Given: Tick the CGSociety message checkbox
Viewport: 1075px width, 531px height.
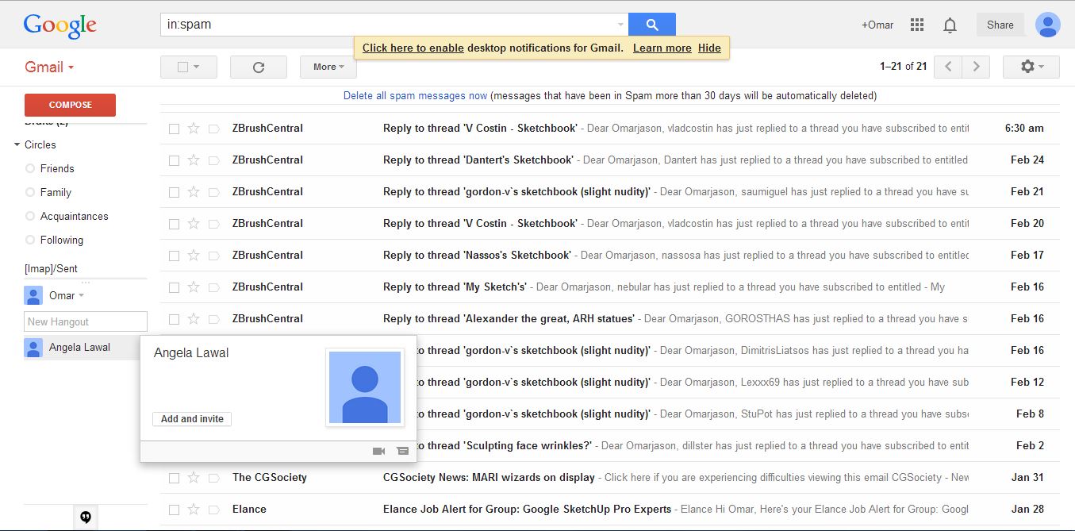Looking at the screenshot, I should click(x=174, y=477).
